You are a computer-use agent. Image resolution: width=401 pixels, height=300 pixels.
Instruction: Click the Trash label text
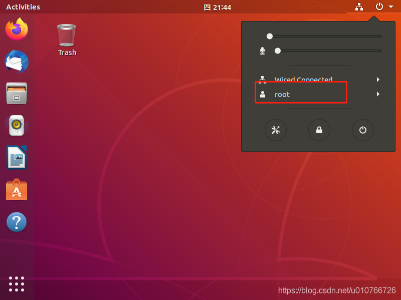(67, 52)
